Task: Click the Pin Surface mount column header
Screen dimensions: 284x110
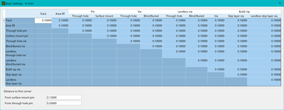Action: coord(104,16)
